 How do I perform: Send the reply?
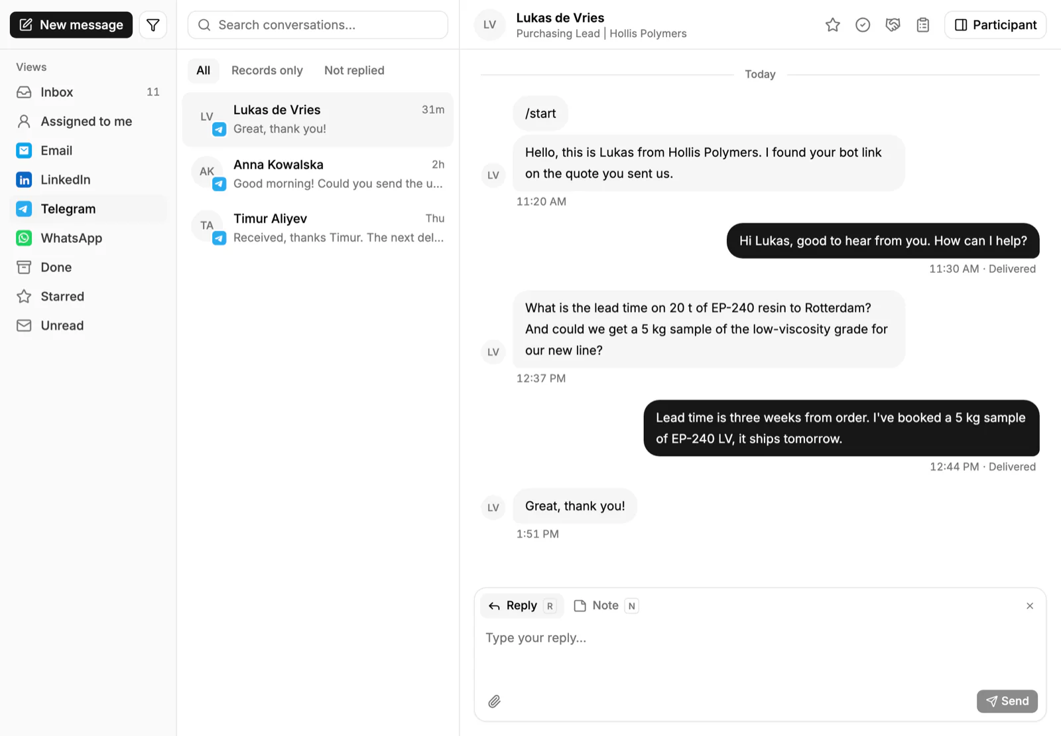(1007, 701)
